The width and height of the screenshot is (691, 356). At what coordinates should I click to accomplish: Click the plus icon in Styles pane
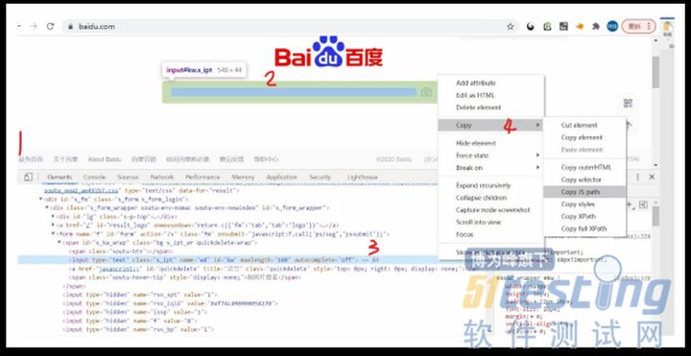(x=630, y=204)
